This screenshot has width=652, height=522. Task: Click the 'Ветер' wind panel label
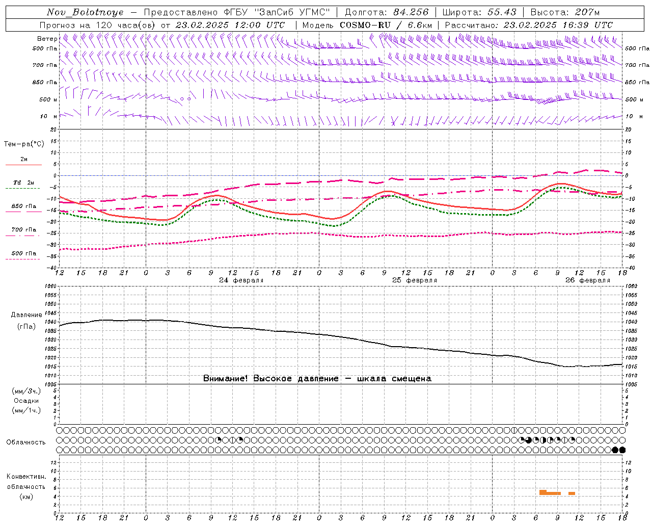point(47,39)
